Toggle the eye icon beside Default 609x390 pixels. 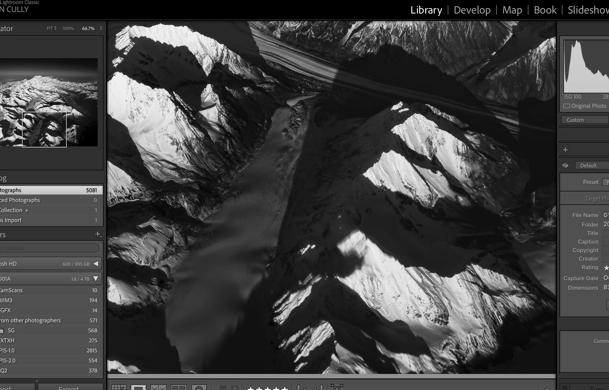click(x=565, y=166)
